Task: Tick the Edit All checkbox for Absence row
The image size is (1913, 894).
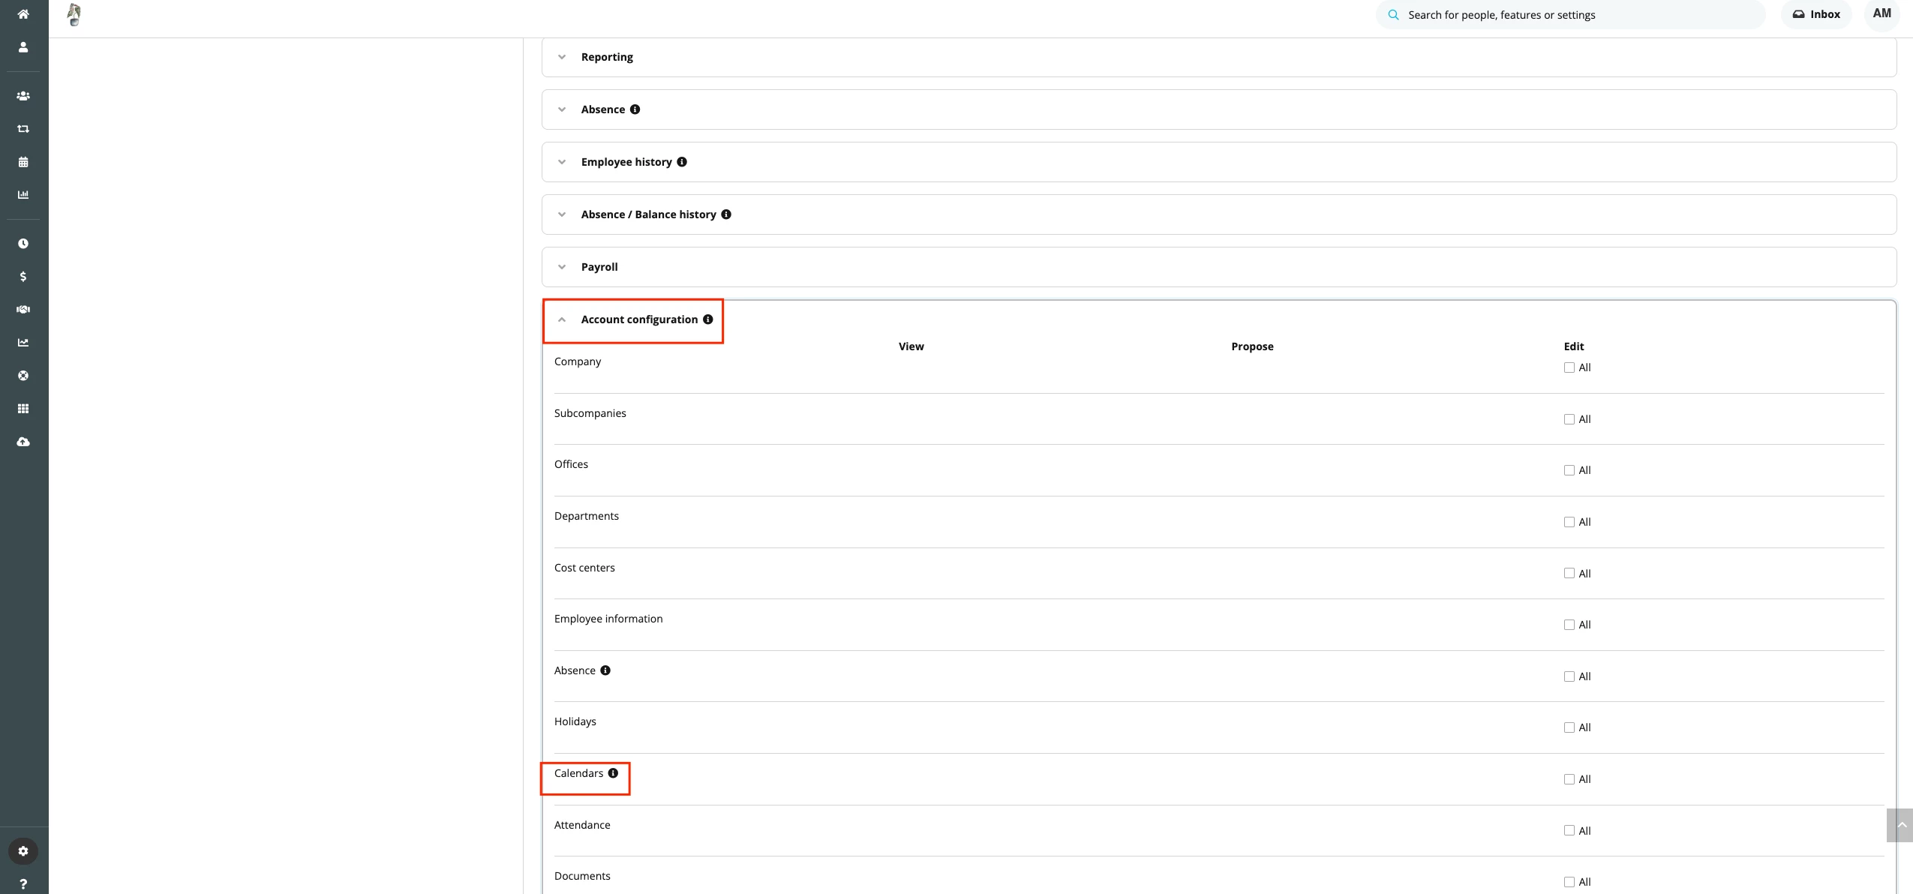Action: click(1569, 676)
